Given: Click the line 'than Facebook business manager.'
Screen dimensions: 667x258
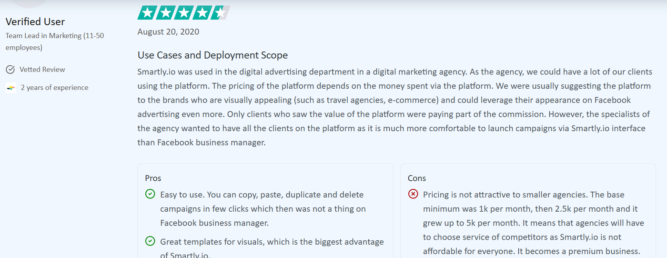Looking at the screenshot, I should (201, 143).
